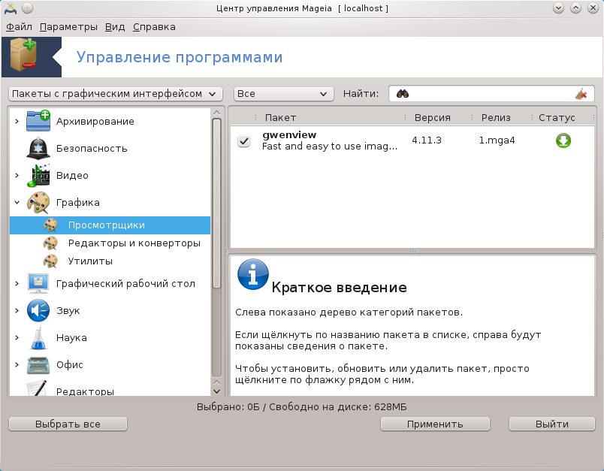Click the Применить button

(435, 424)
